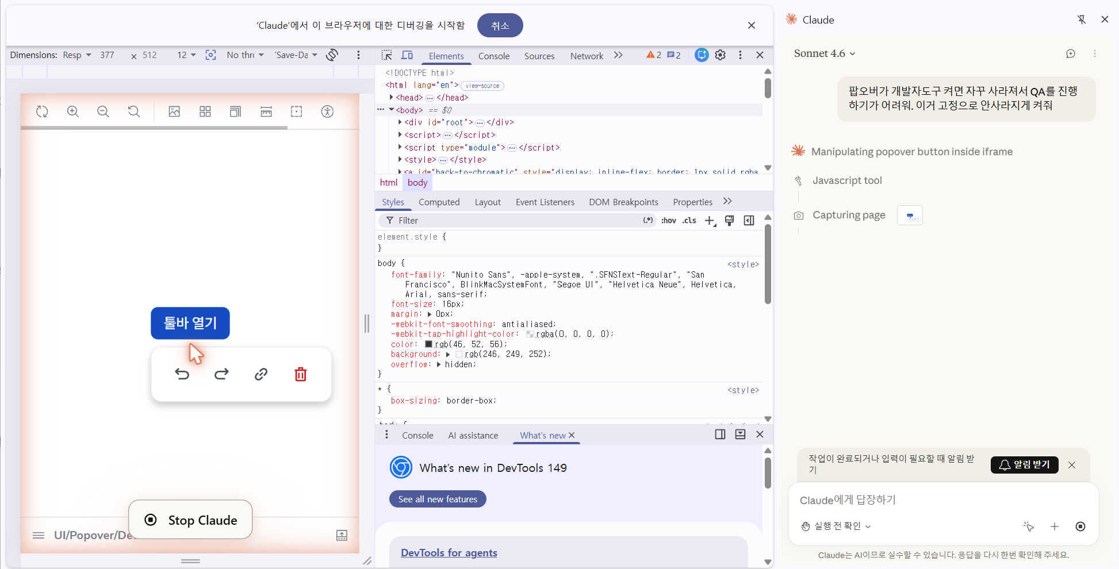Open the zoom percentage dropdown
Screen dimensions: 1119x569
coord(186,55)
